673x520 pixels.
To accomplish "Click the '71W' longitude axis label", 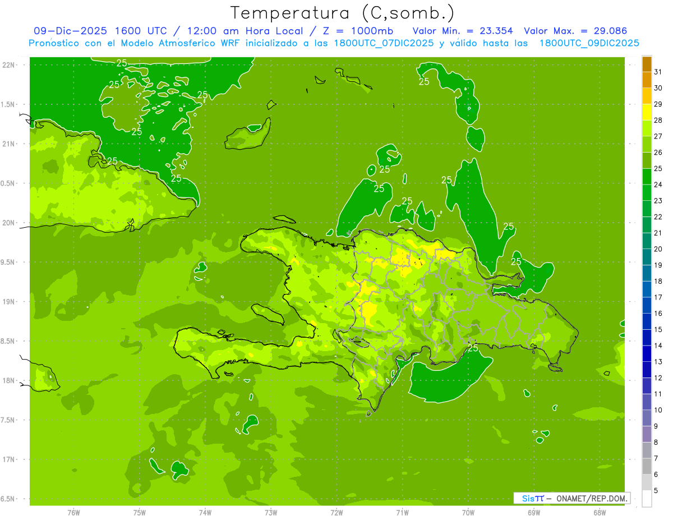I will pyautogui.click(x=402, y=513).
